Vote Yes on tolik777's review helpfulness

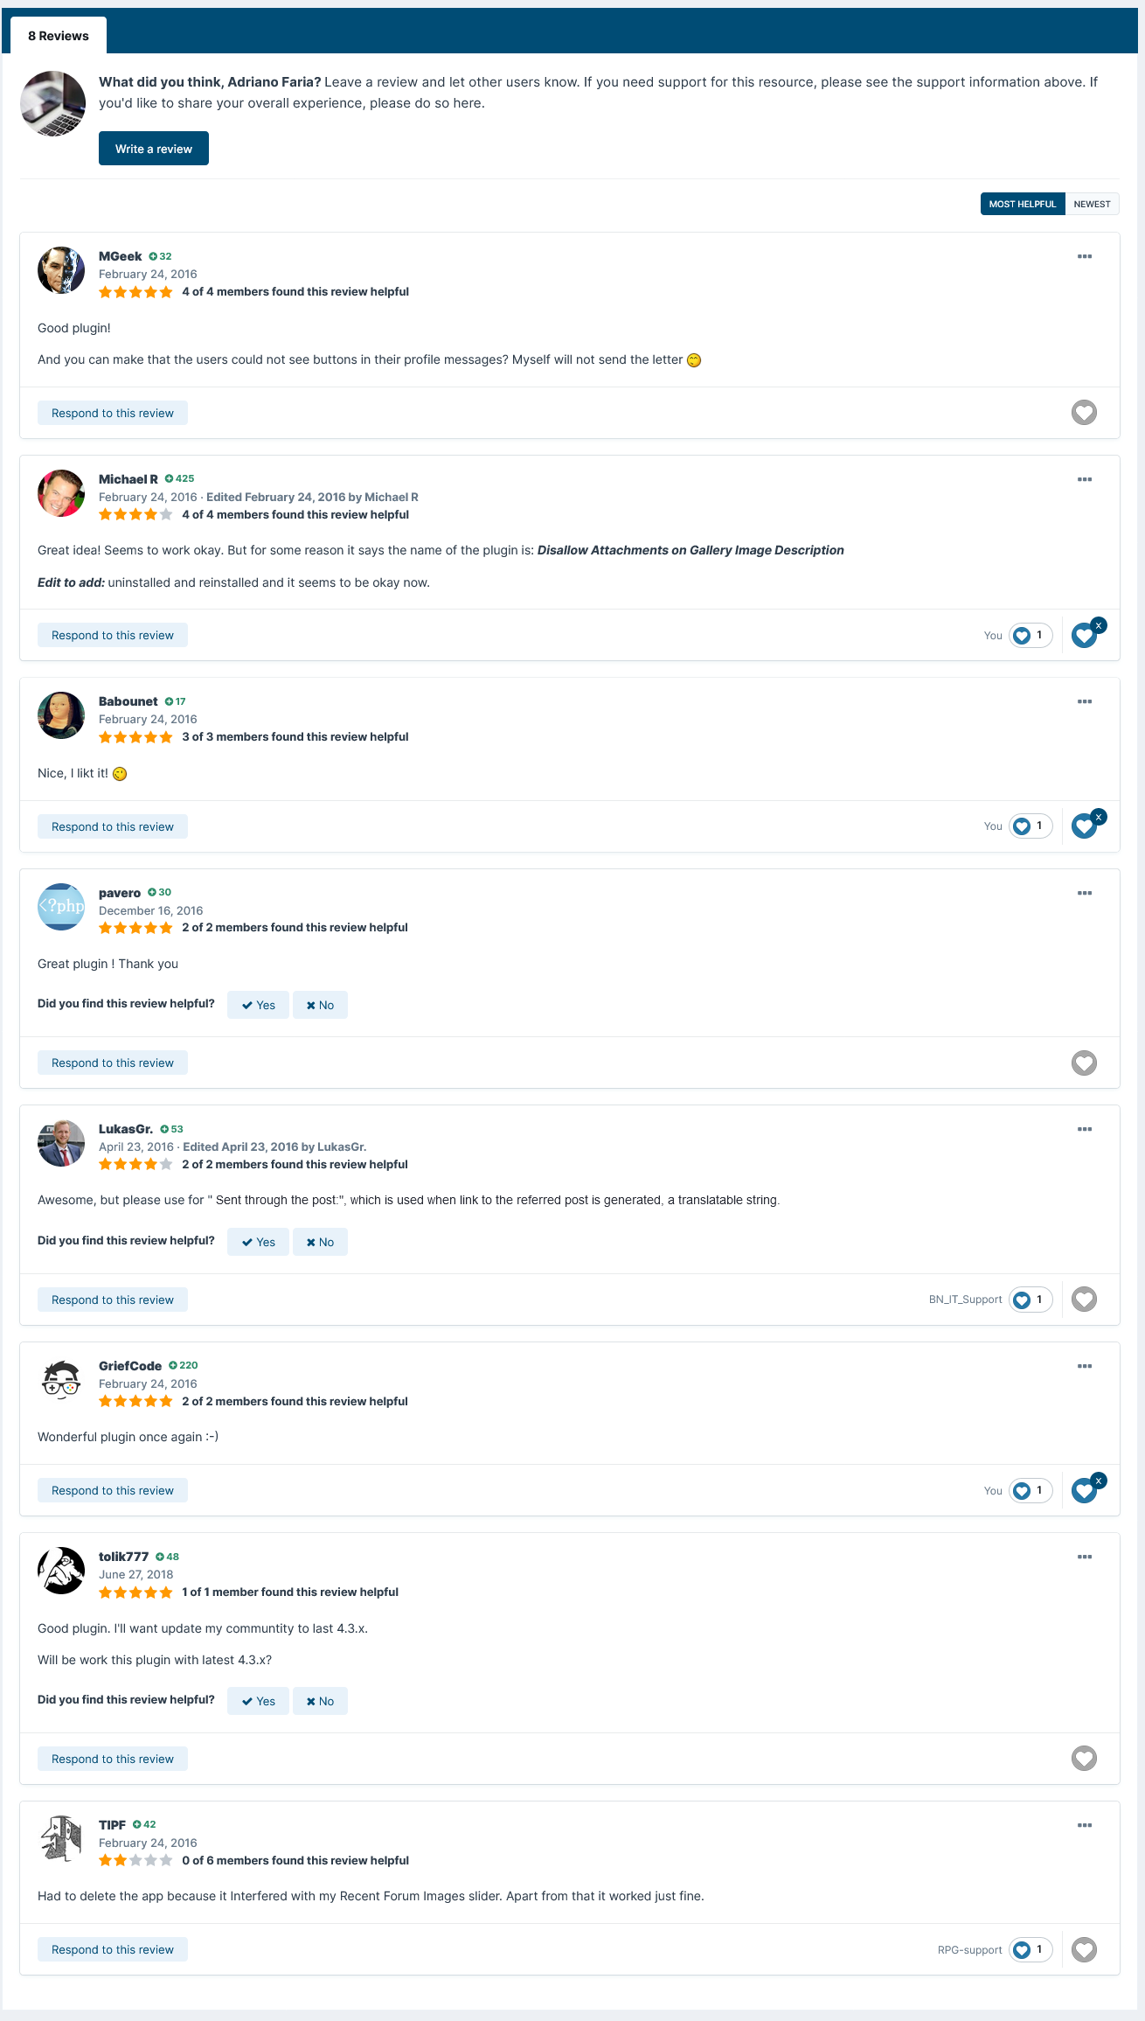coord(258,1701)
